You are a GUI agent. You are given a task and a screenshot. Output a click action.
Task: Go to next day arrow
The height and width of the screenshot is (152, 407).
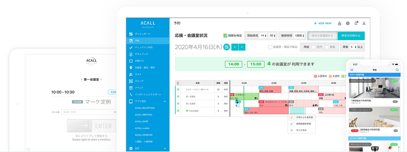point(242,47)
